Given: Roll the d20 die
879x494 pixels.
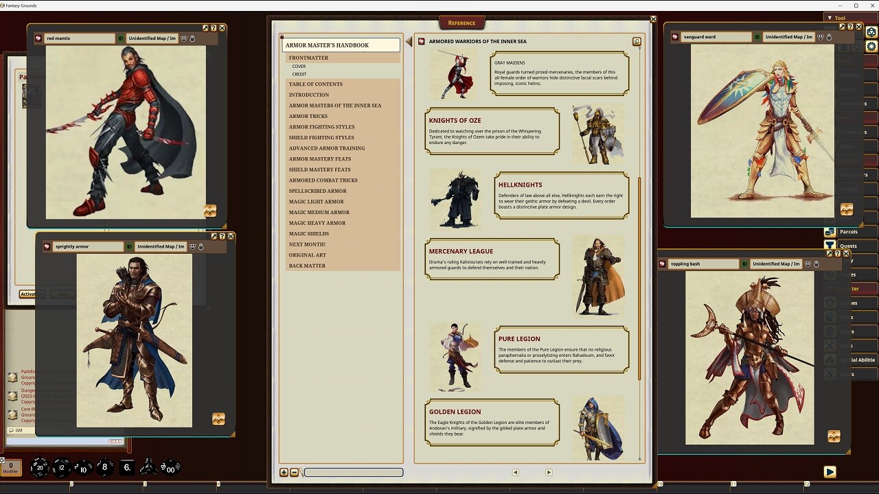Looking at the screenshot, I should click(40, 468).
